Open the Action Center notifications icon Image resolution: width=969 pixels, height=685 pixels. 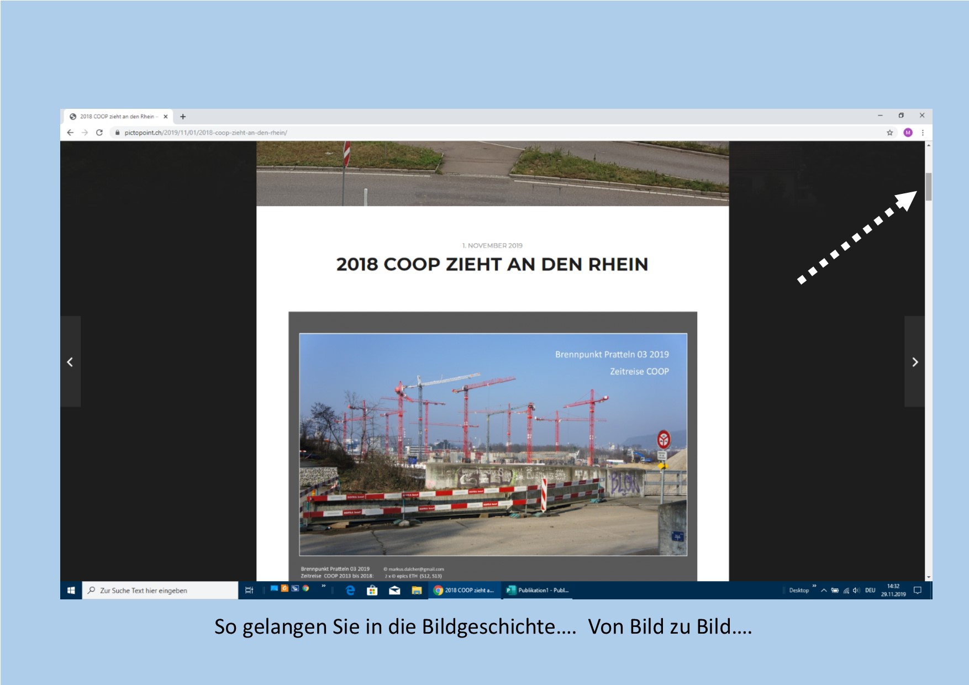tap(918, 591)
